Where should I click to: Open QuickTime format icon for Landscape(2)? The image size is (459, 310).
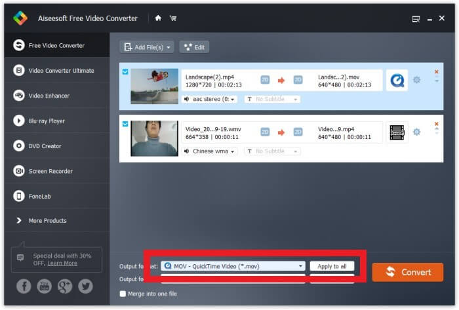[397, 80]
